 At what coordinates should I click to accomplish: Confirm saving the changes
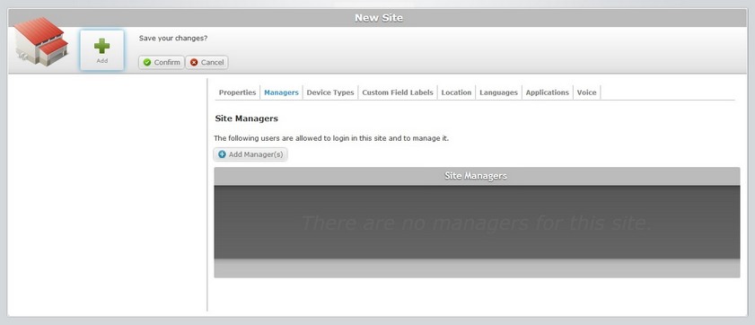(x=162, y=63)
